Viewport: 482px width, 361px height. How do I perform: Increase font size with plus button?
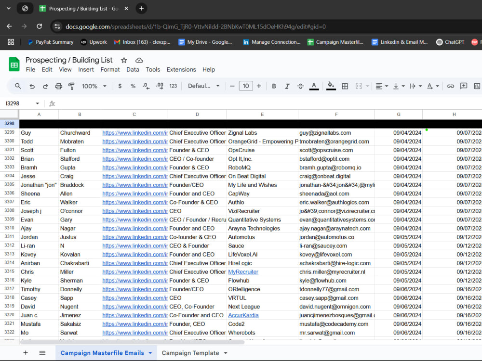(x=259, y=86)
